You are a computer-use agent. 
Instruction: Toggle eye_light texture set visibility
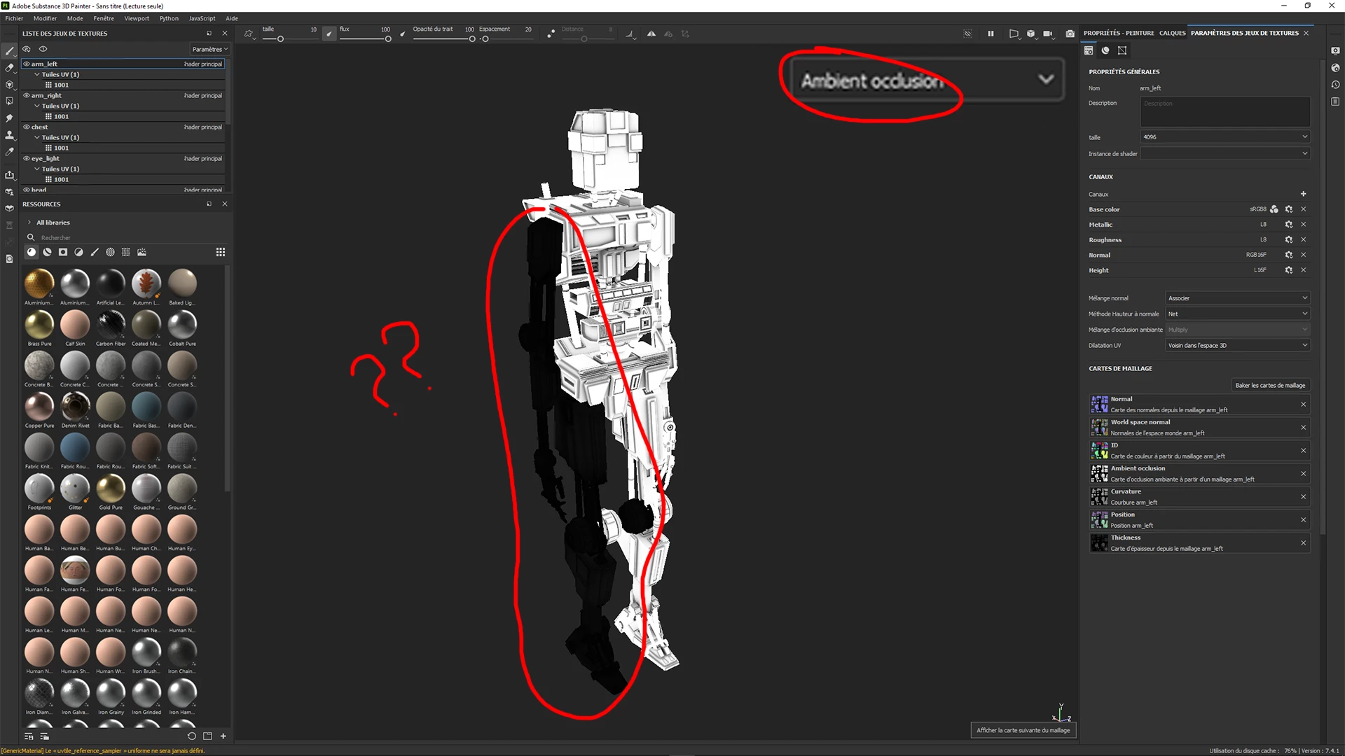(27, 158)
